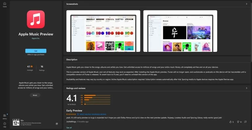Click the 4.1 average rating star
Screen dimensions: 252x130
32,66
